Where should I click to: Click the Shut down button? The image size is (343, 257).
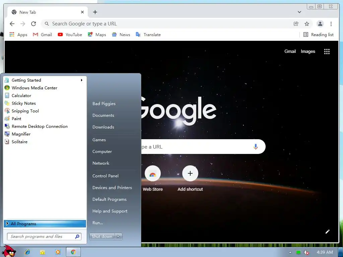(x=102, y=237)
